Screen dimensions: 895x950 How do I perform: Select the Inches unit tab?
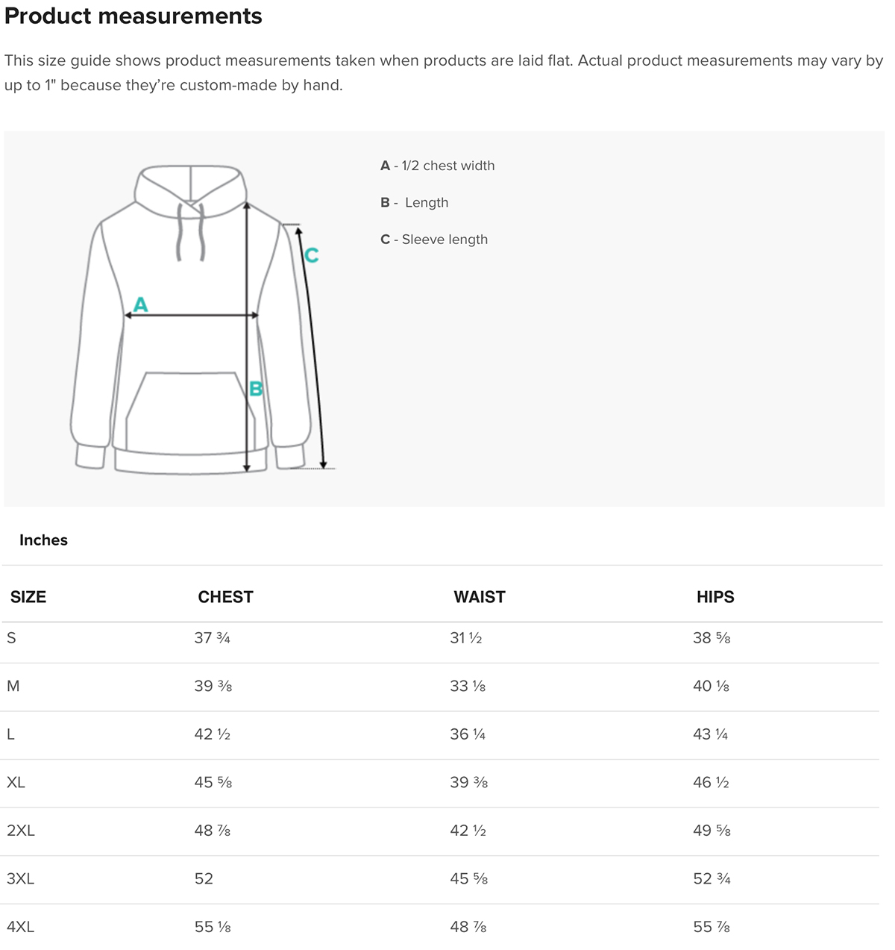coord(43,540)
